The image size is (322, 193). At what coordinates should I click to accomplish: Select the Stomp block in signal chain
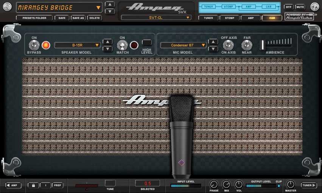point(229,6)
